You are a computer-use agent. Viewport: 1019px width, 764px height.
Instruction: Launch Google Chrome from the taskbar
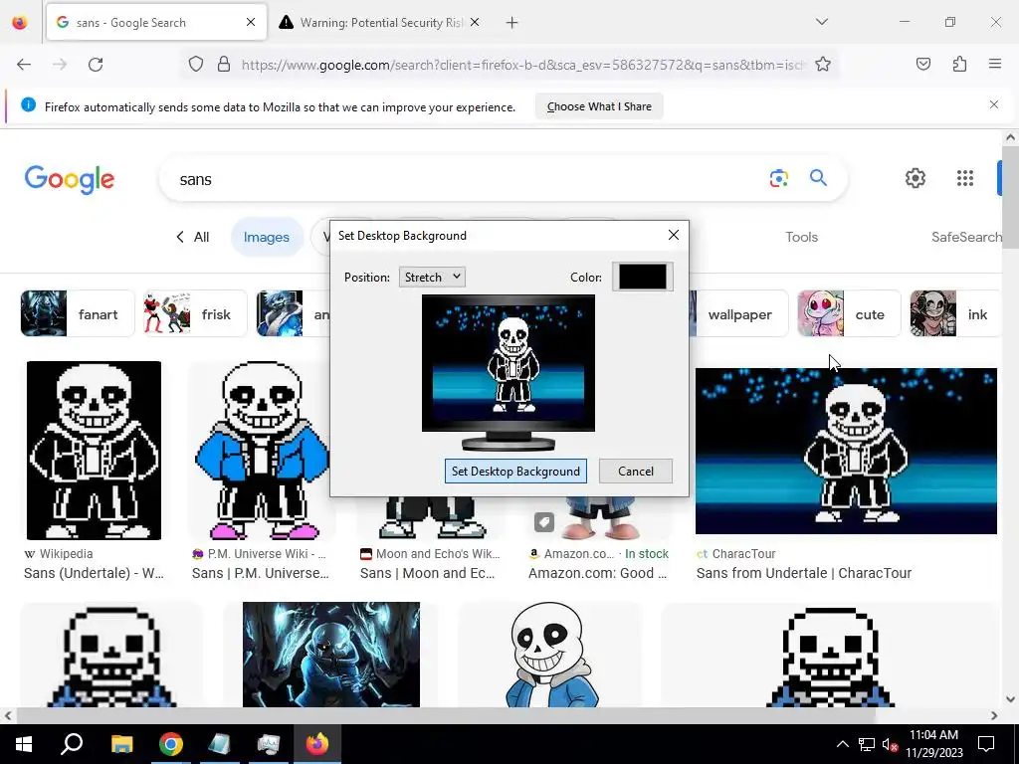click(x=171, y=744)
